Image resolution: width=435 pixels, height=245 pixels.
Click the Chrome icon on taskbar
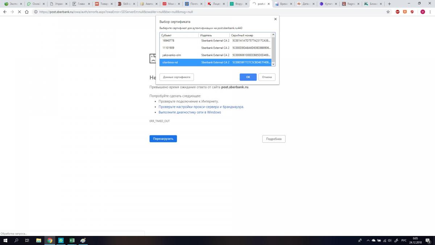(50, 240)
